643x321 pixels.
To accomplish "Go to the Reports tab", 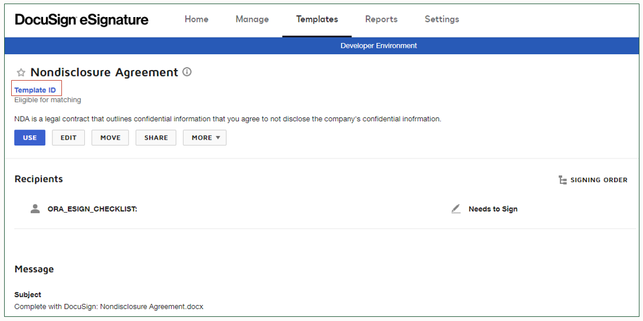I will pyautogui.click(x=381, y=19).
